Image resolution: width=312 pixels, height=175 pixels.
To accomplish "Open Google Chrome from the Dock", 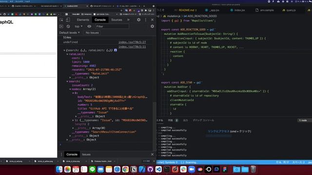I will (125, 169).
